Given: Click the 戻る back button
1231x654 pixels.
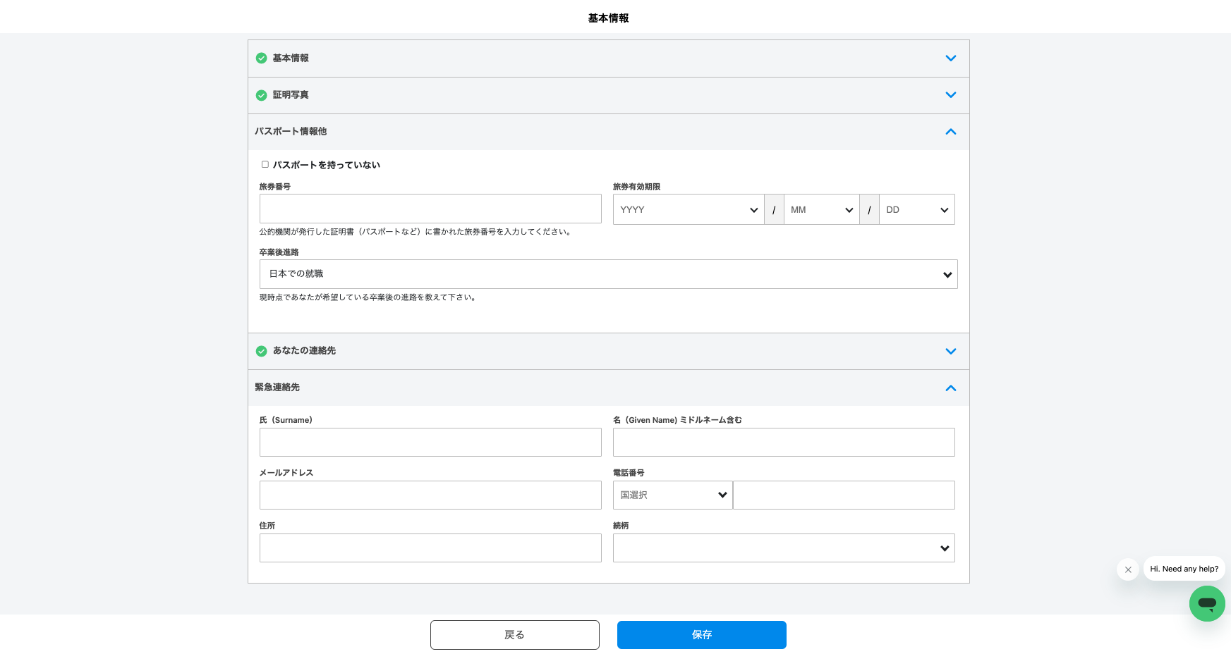Looking at the screenshot, I should (515, 635).
